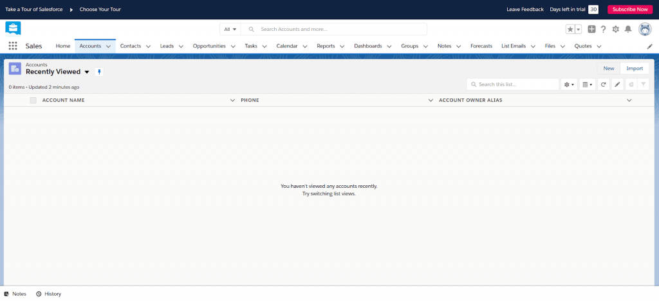
Task: Open List View Controls gear
Action: point(569,84)
